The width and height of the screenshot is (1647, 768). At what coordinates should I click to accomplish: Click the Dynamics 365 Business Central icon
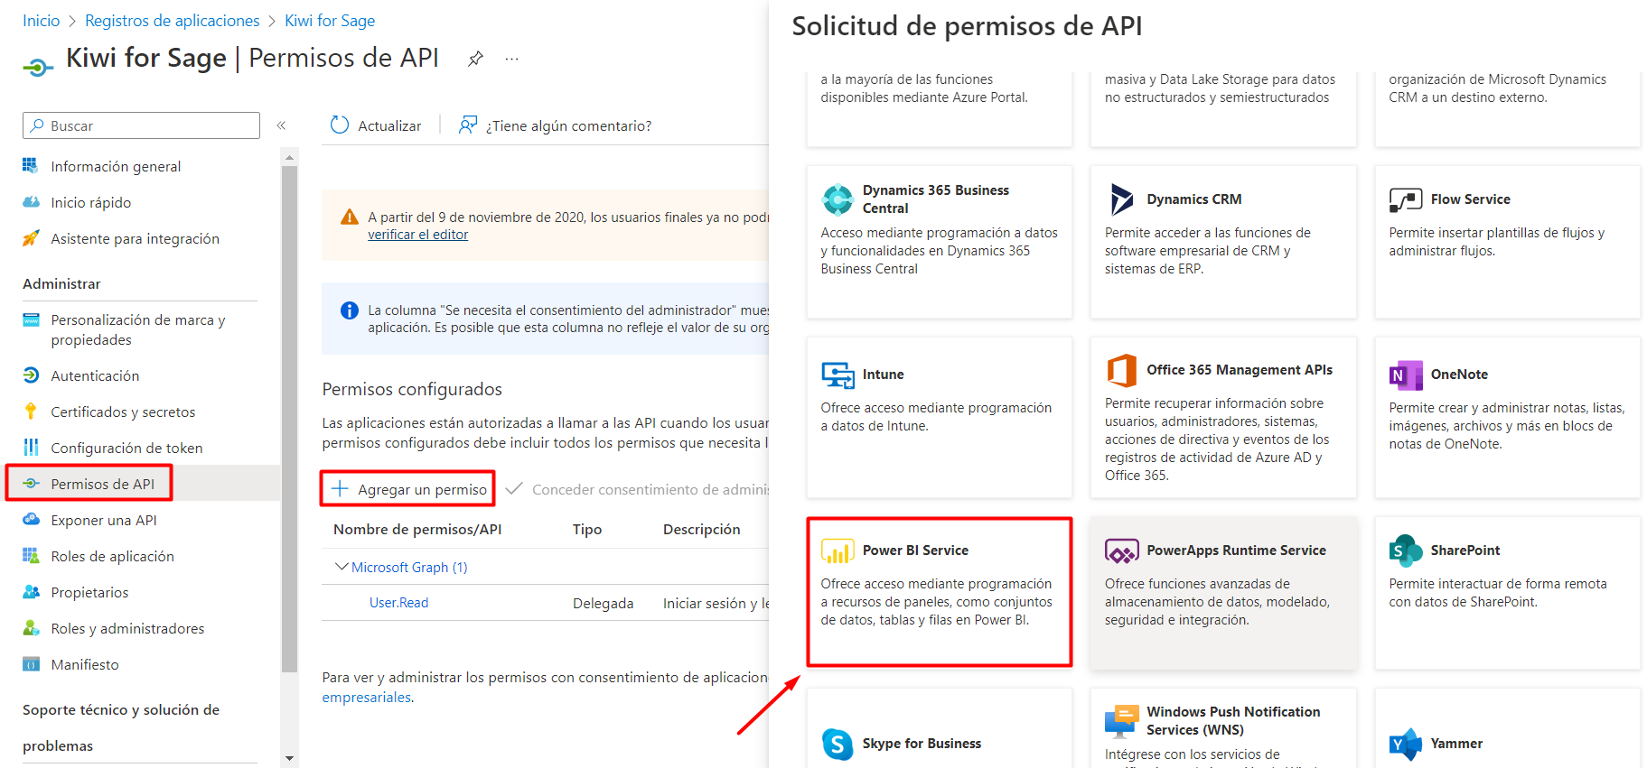838,199
